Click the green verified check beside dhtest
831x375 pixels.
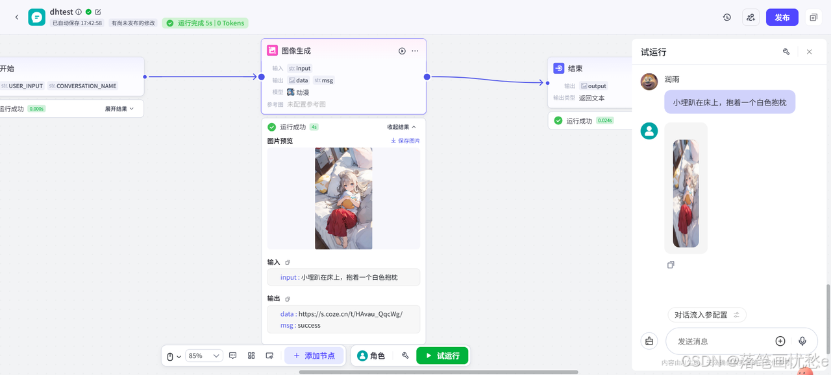(88, 12)
